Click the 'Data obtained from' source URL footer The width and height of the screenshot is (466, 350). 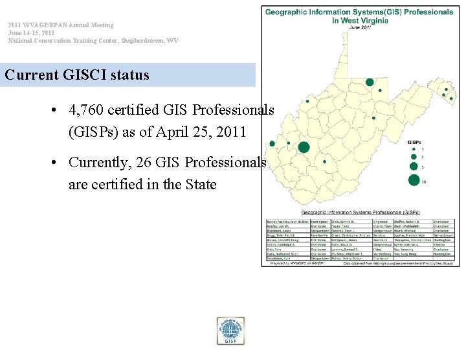pyautogui.click(x=398, y=263)
